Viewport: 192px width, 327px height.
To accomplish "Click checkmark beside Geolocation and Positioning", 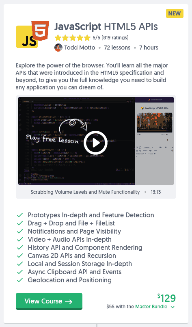I will (x=20, y=280).
